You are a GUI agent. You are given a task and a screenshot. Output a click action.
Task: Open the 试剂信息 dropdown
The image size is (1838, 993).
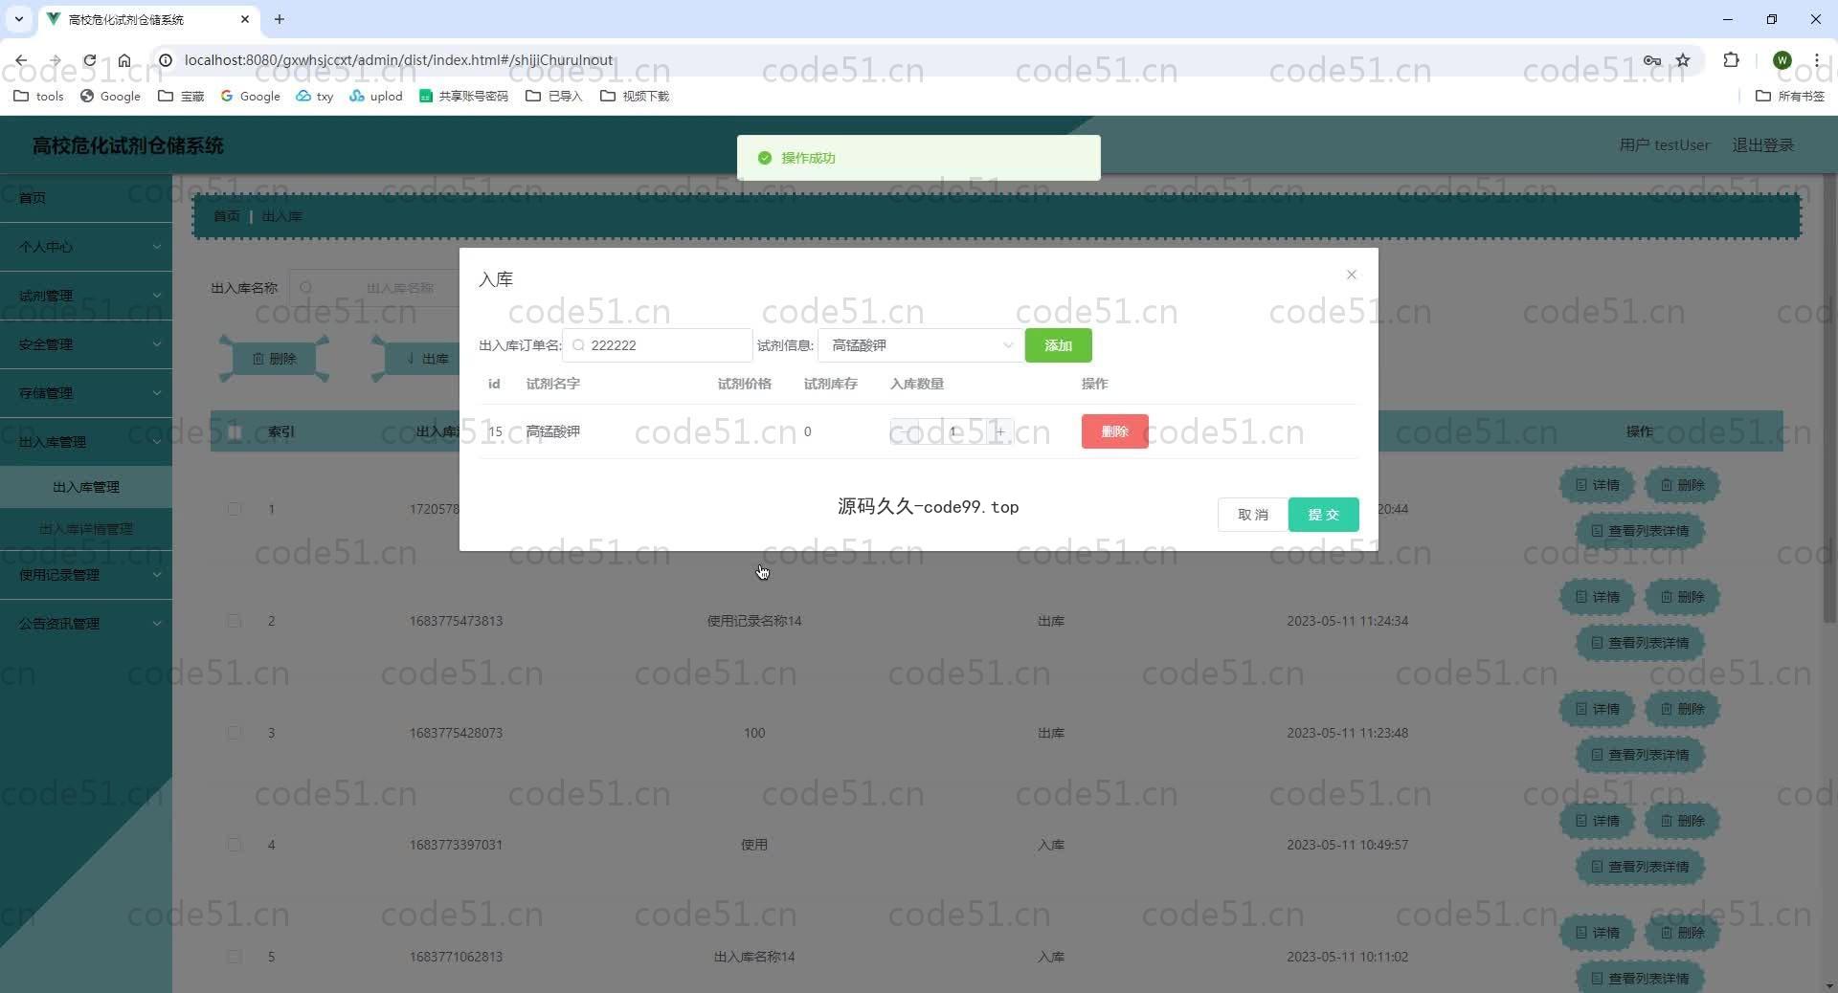pyautogui.click(x=919, y=345)
